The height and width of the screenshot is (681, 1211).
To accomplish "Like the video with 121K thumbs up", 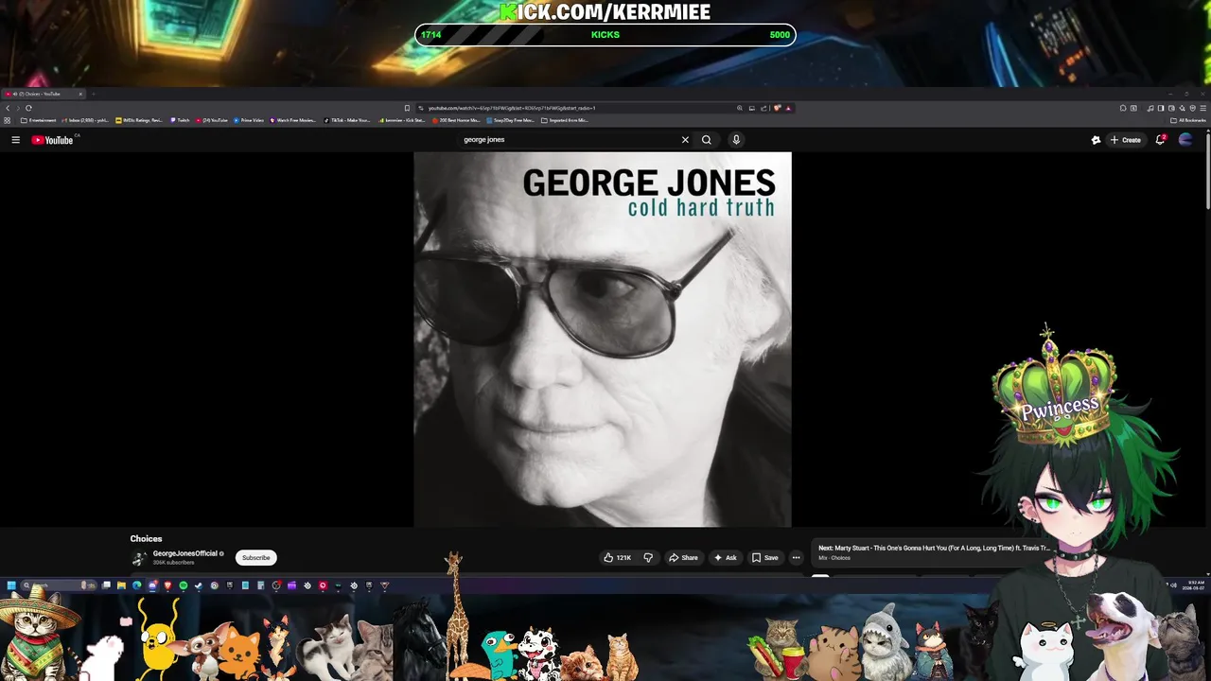I will [x=617, y=558].
